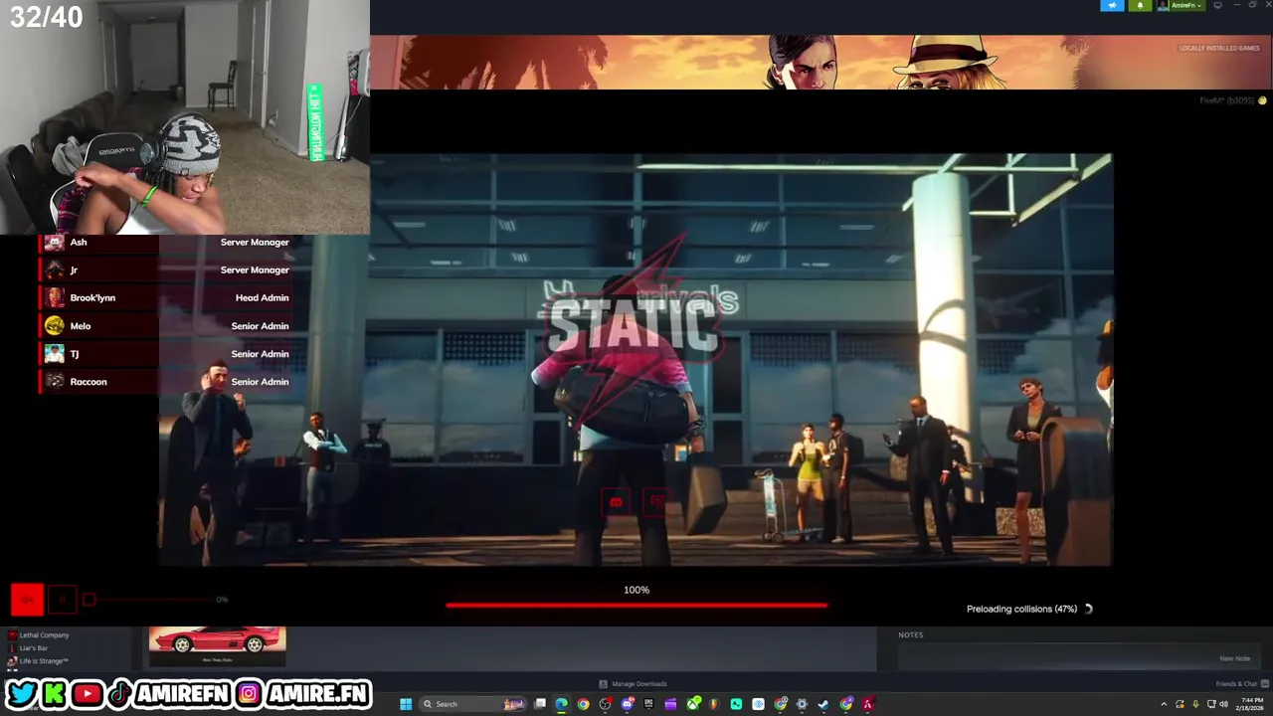Click the red loading progress bar
This screenshot has height=716, width=1273.
click(636, 604)
